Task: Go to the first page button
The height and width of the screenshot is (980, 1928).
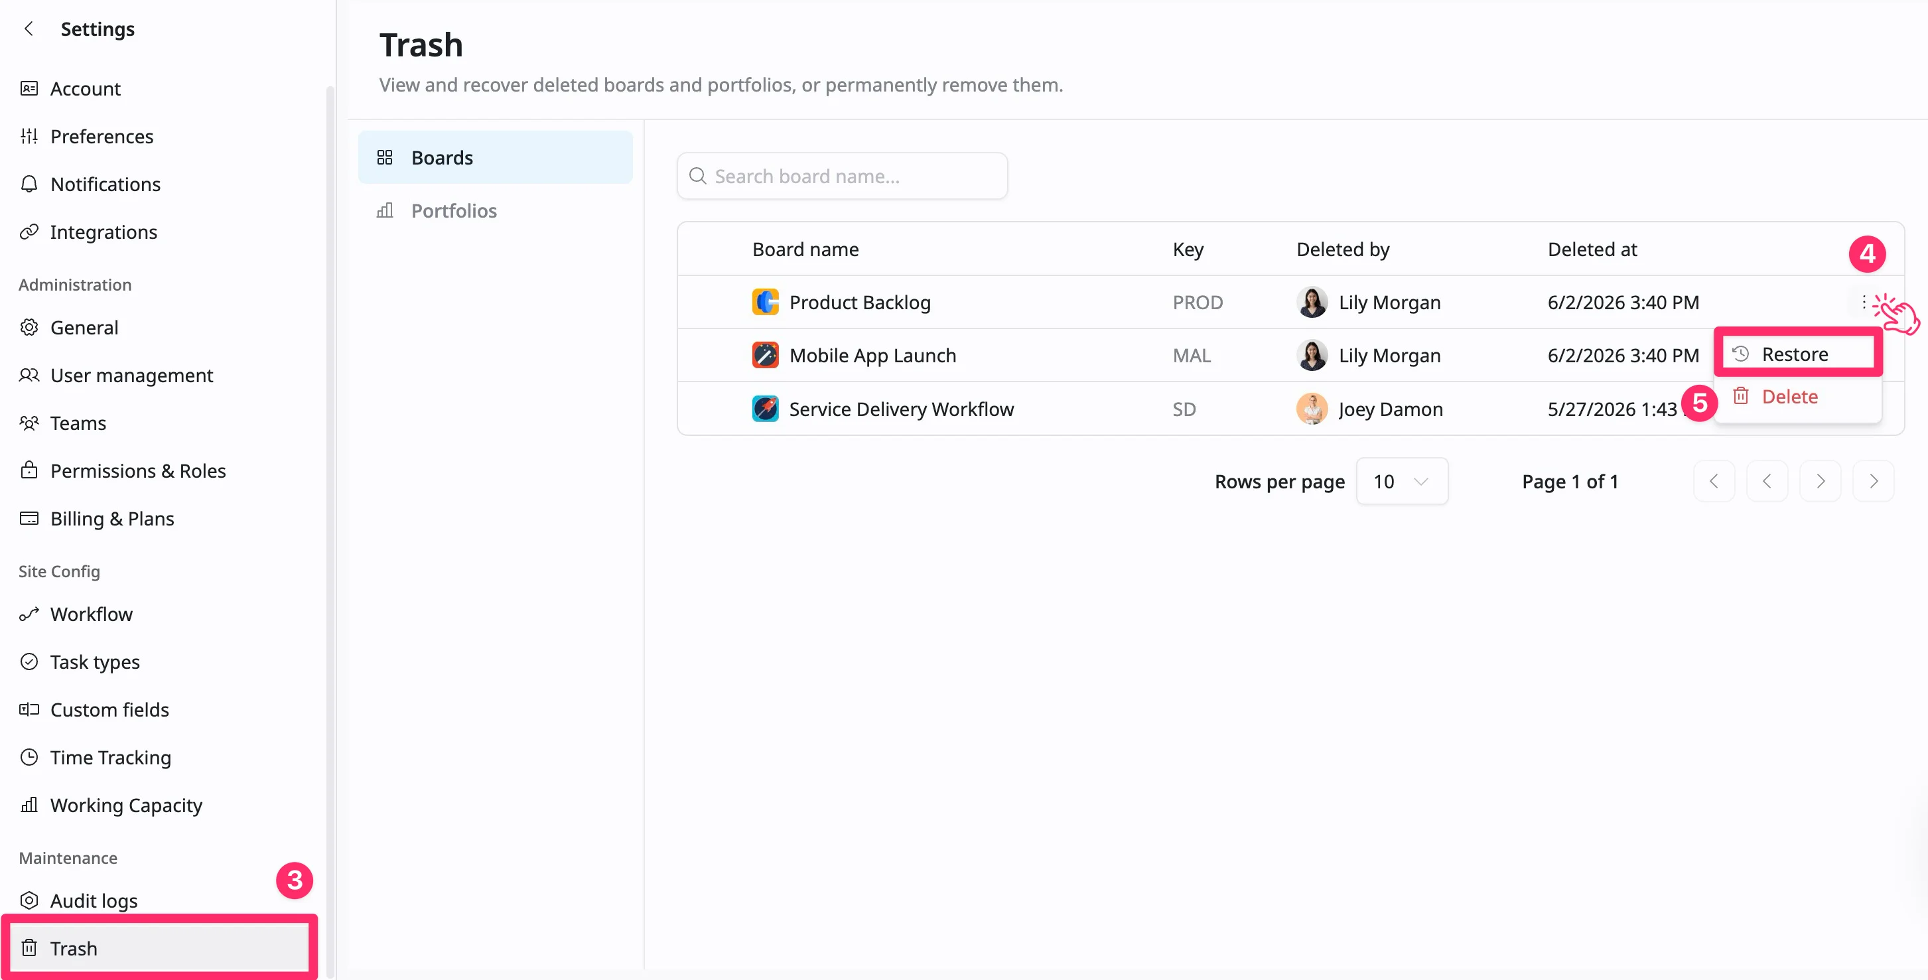Action: click(x=1714, y=482)
